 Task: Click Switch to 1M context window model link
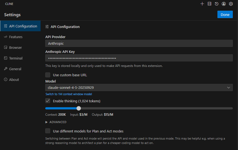tap(69, 94)
